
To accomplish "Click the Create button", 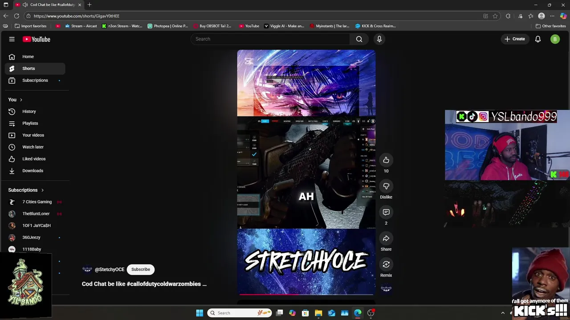I will point(515,39).
